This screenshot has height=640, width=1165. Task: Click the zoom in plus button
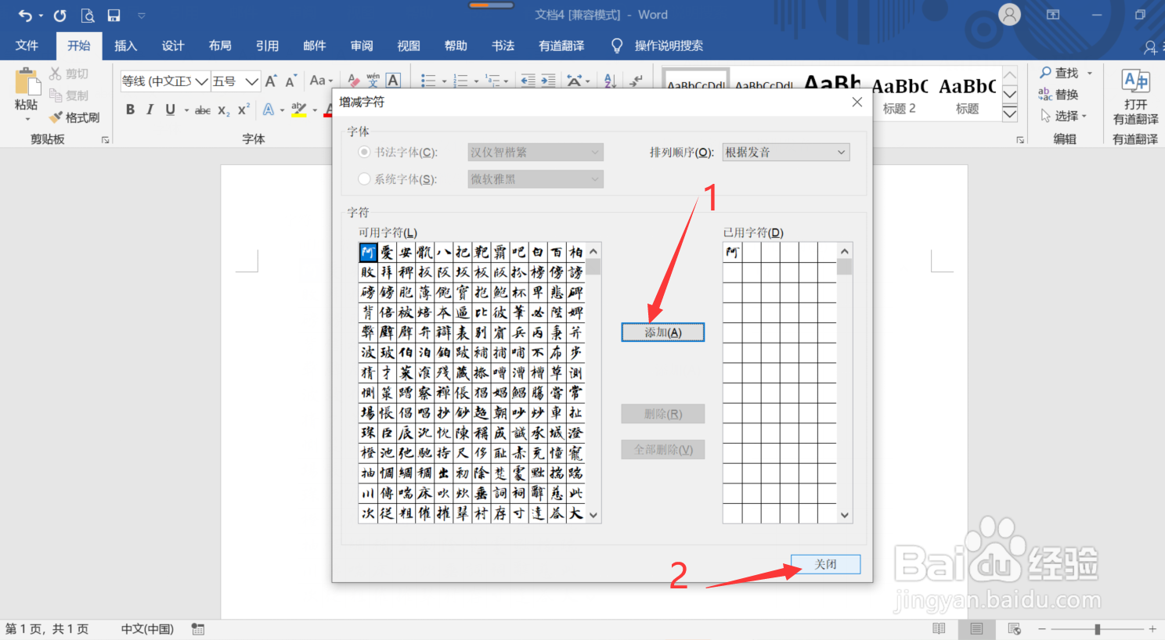pos(1152,629)
